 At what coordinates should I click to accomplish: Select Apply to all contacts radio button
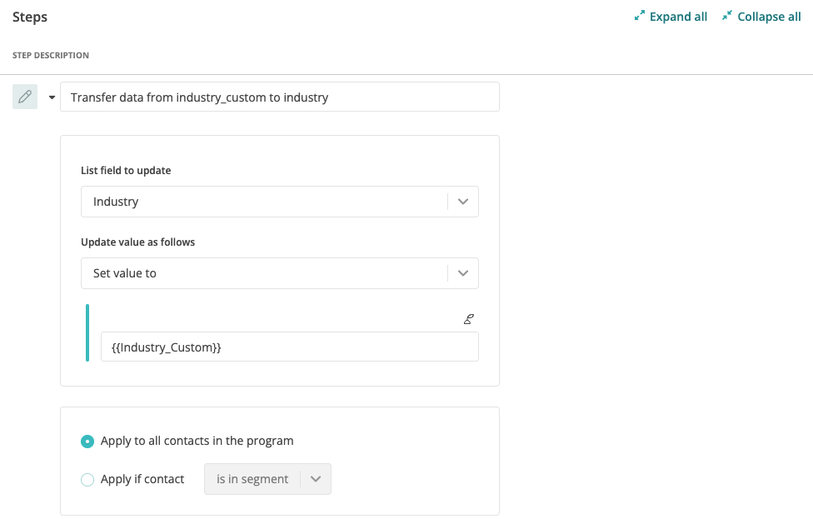(x=87, y=442)
